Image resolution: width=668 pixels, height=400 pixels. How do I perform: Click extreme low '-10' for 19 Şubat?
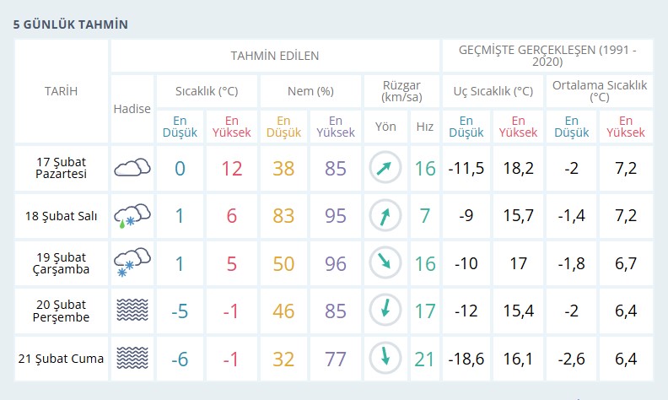click(466, 263)
